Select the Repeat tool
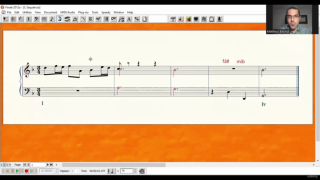The width and height of the screenshot is (320, 180). tap(106, 19)
